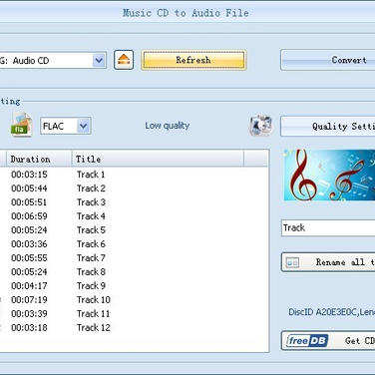The height and width of the screenshot is (375, 375).
Task: Click the music notes album art thumbnail
Action: [329, 175]
